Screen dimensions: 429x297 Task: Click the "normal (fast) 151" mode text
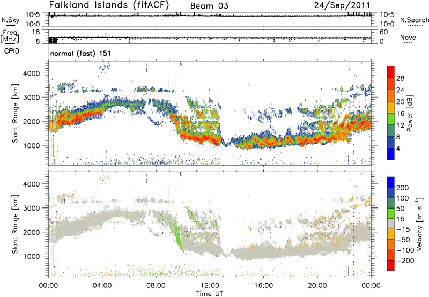point(81,53)
